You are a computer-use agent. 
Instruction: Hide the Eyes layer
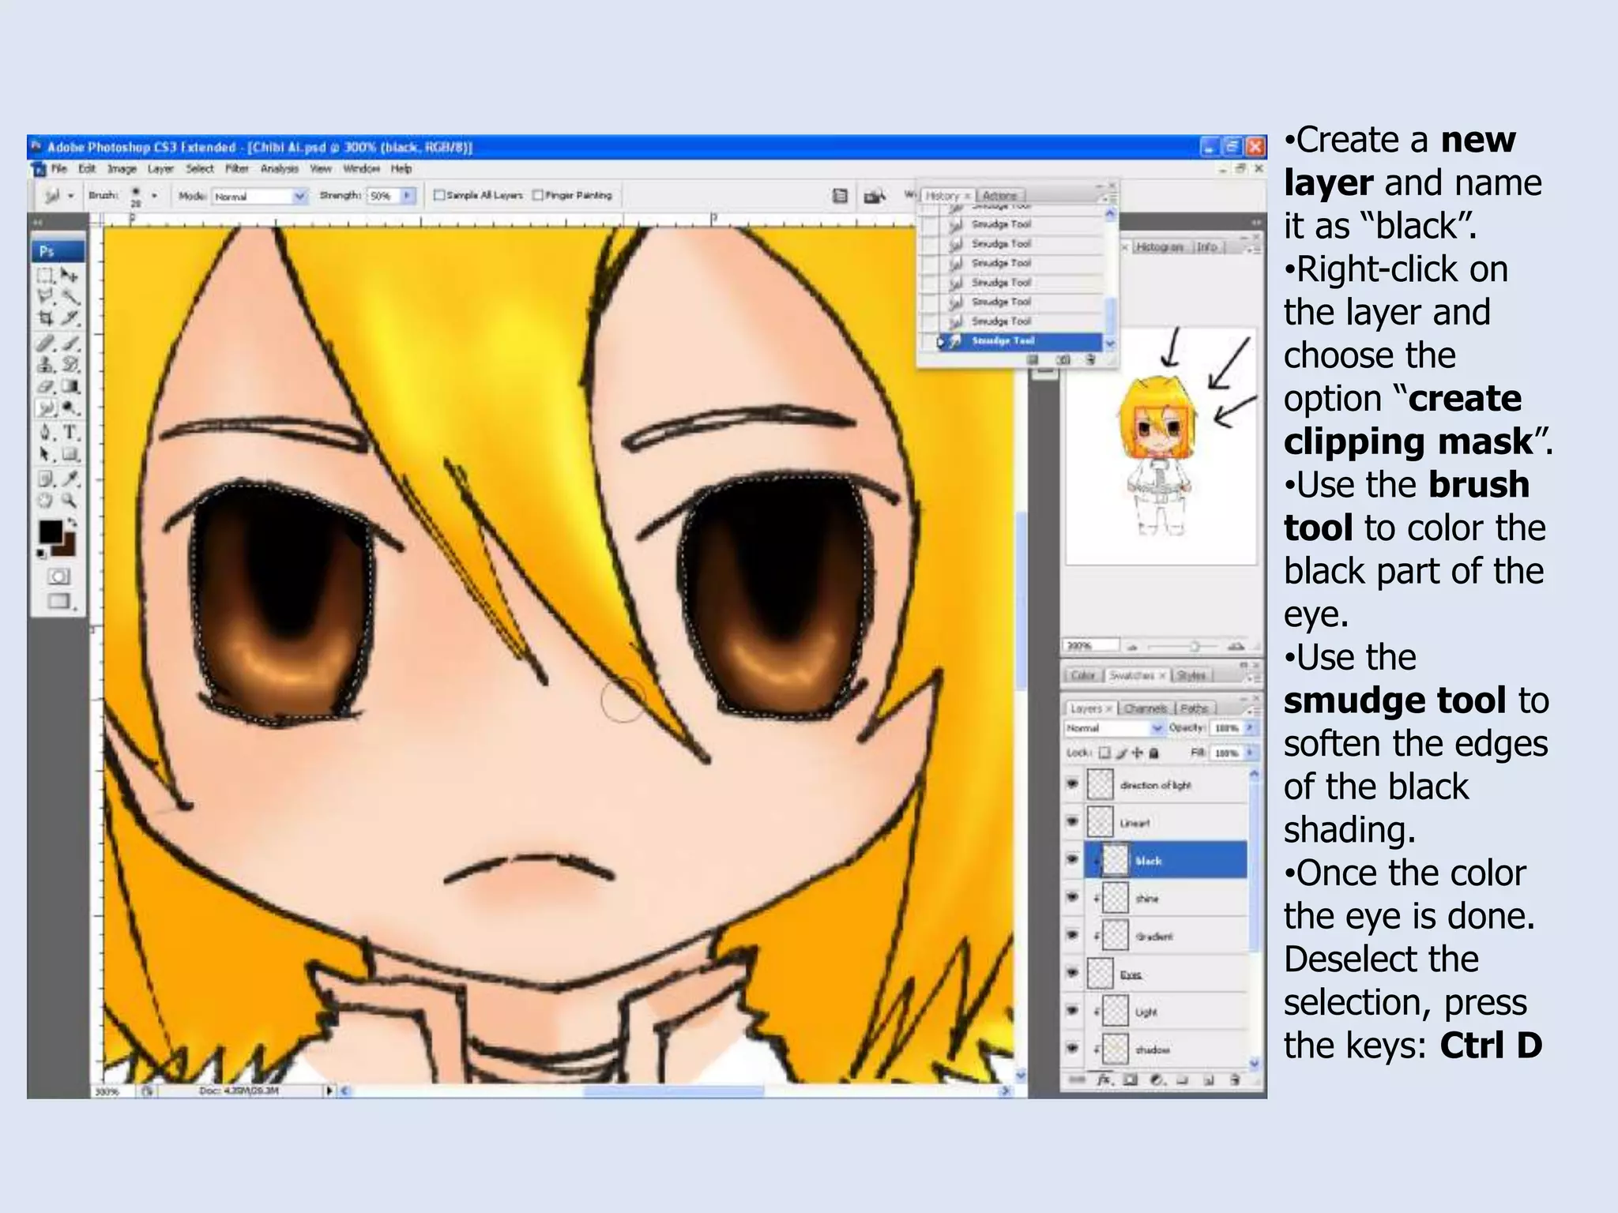[1072, 973]
